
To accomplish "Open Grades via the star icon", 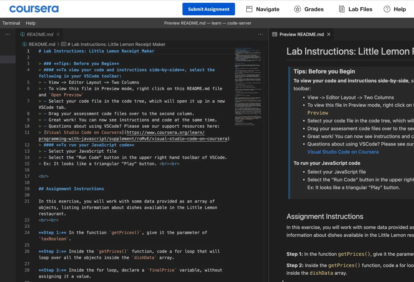I will click(x=298, y=9).
